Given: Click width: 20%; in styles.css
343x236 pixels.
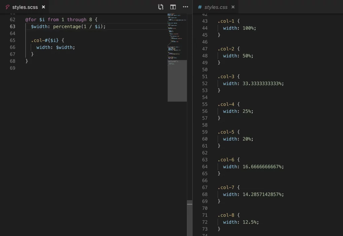Looking at the screenshot, I should (x=238, y=139).
